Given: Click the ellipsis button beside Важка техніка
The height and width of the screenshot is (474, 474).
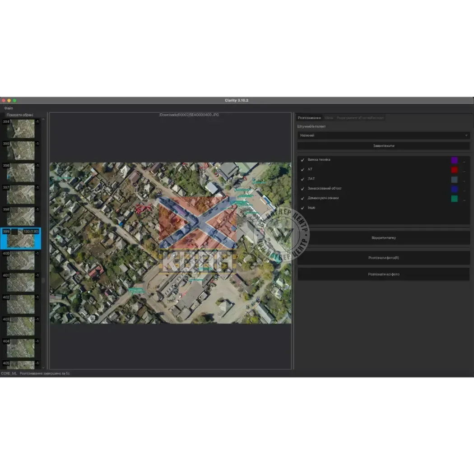Looking at the screenshot, I should (x=464, y=161).
